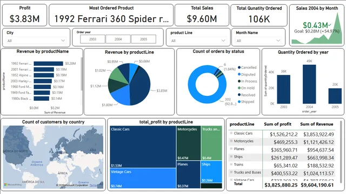Open the map Terms link
Image resolution: width=346 pixels, height=194 pixels.
click(93, 185)
